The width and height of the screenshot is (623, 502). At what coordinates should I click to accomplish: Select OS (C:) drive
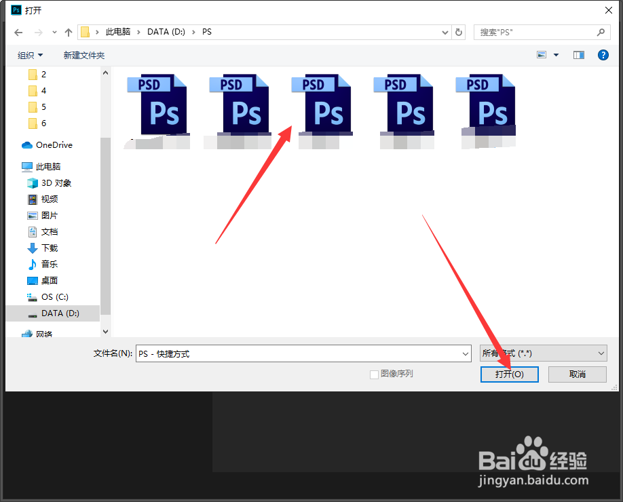pyautogui.click(x=48, y=296)
